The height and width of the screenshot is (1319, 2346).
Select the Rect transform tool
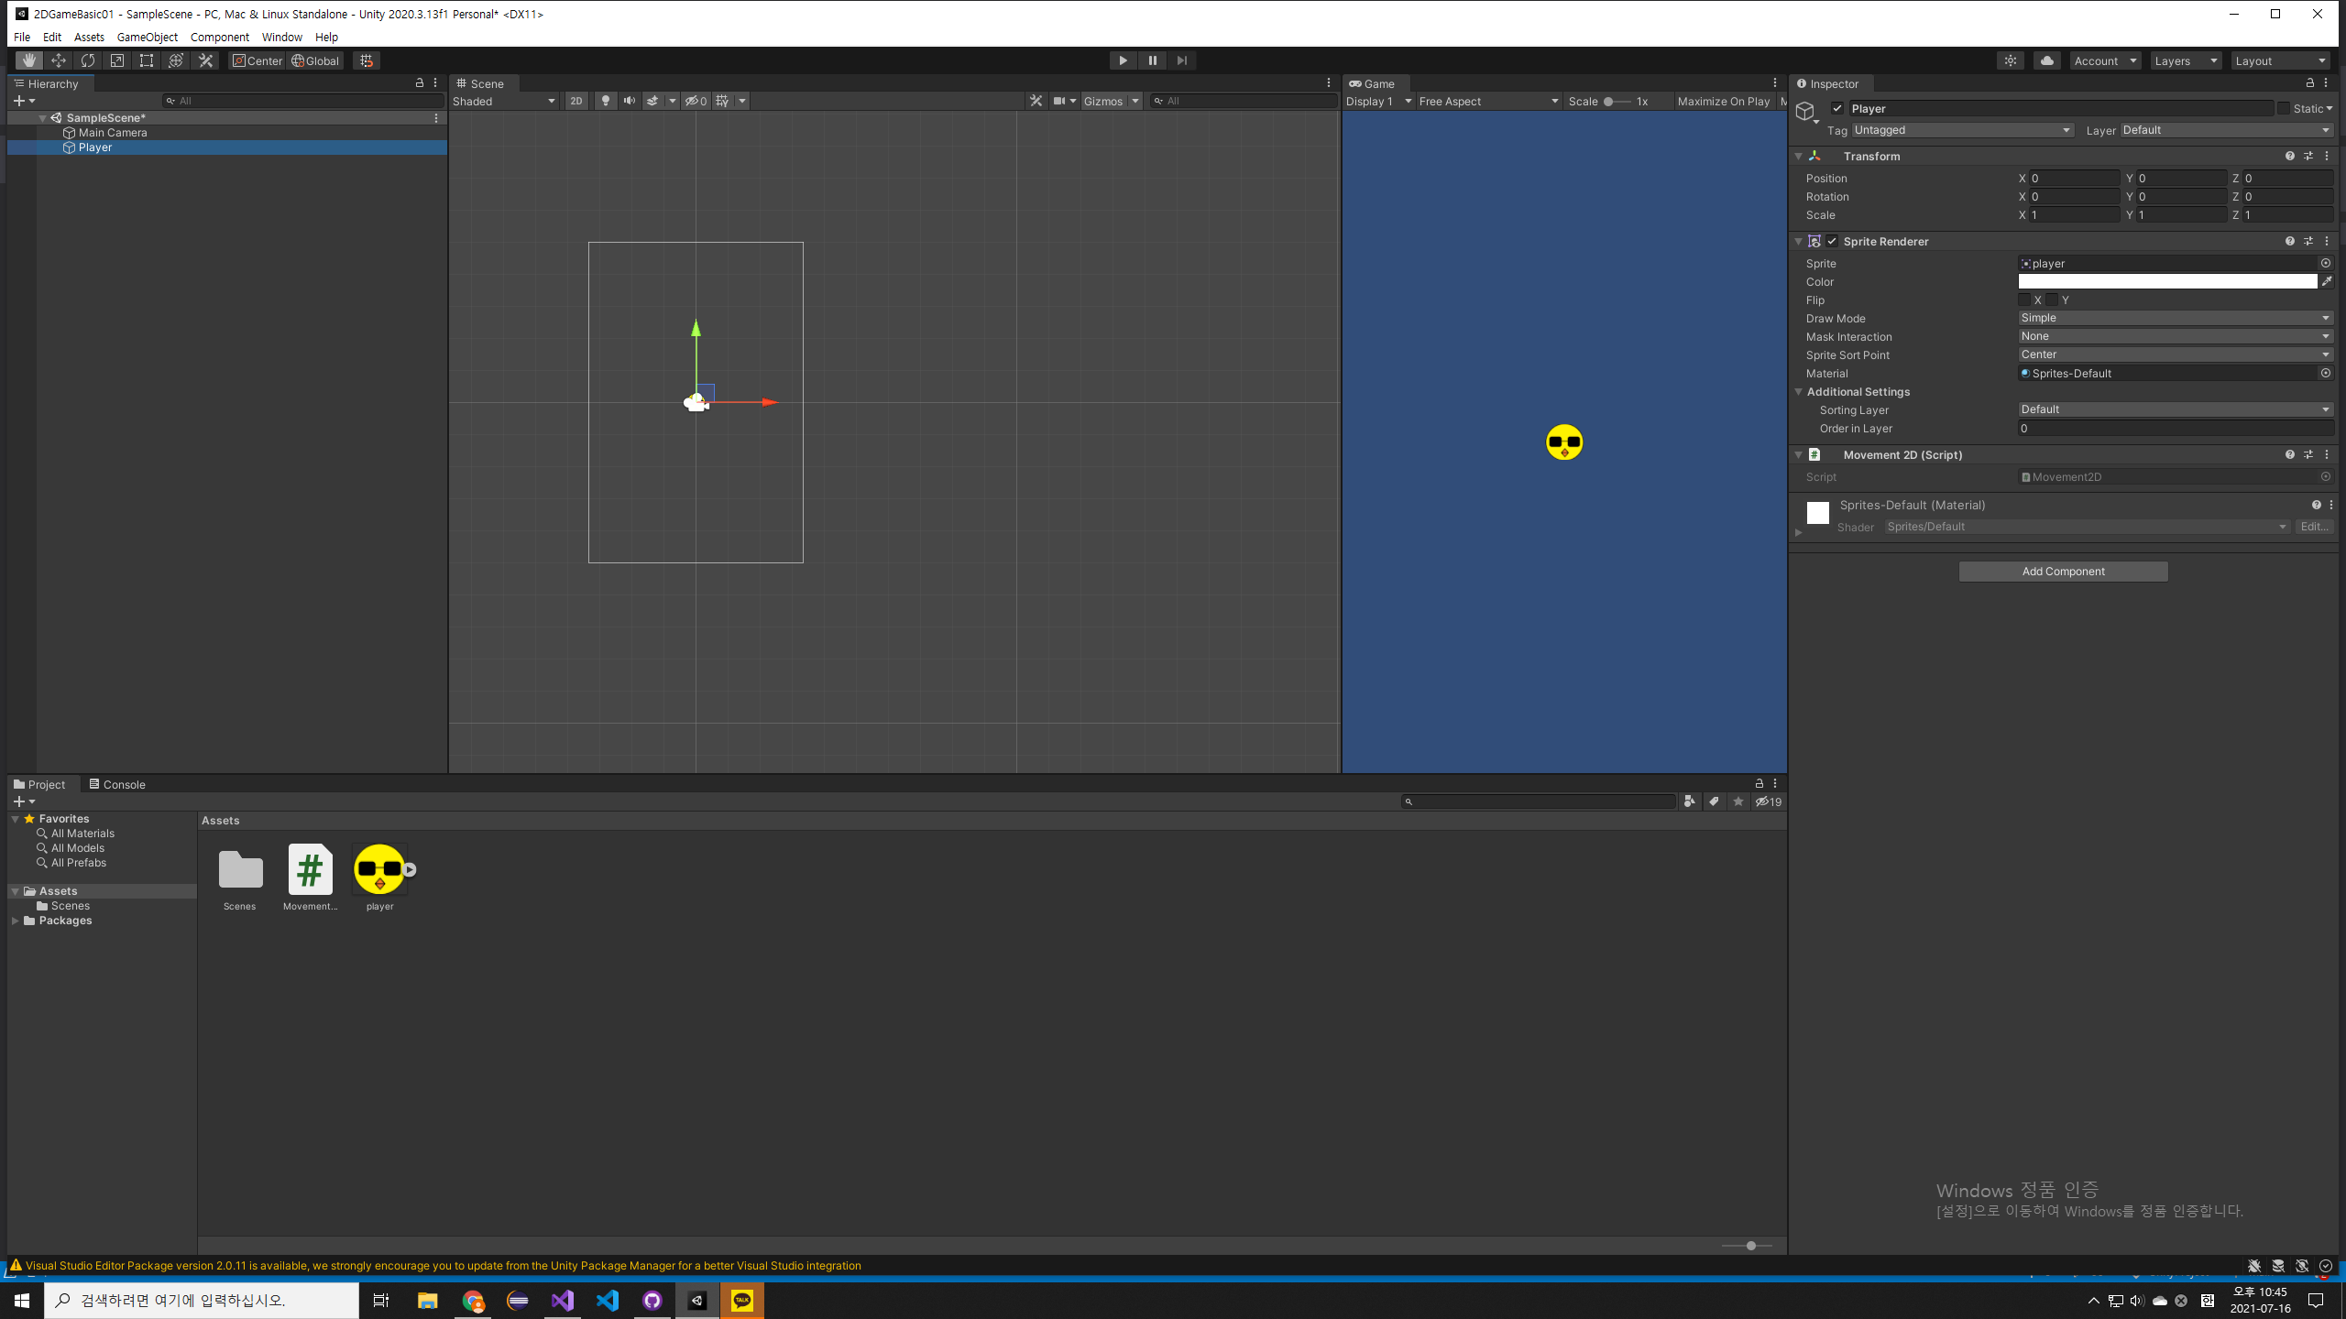(147, 60)
